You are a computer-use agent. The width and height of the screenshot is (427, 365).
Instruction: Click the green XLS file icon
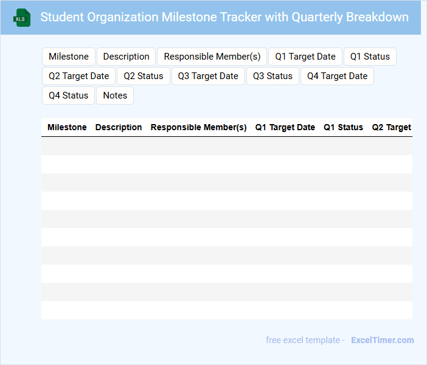point(23,18)
